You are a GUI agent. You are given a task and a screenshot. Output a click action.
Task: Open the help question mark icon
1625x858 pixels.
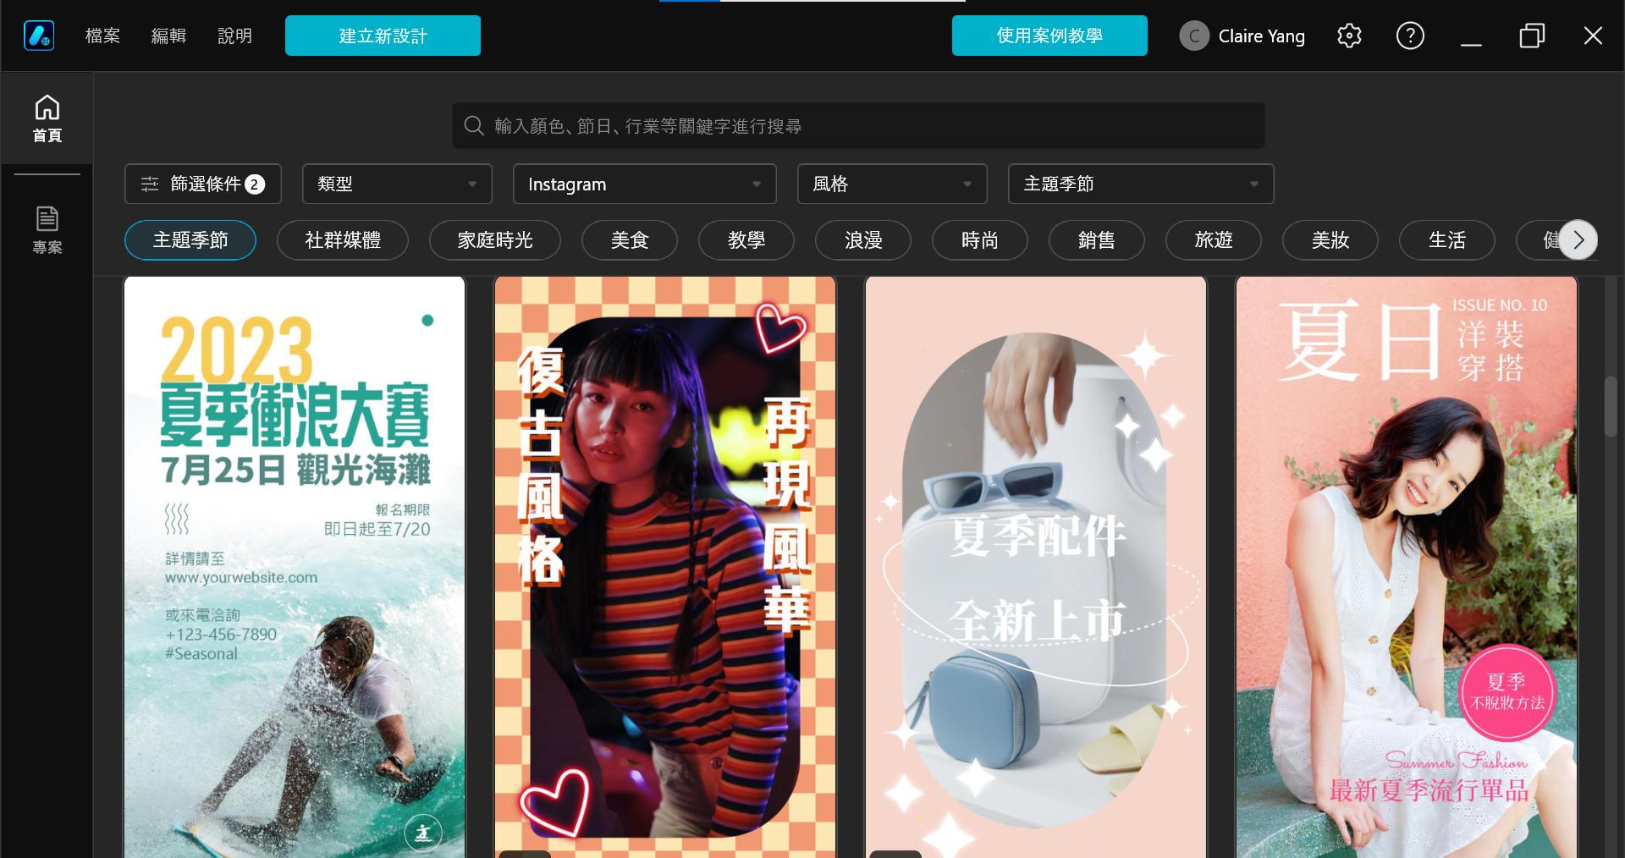1410,36
